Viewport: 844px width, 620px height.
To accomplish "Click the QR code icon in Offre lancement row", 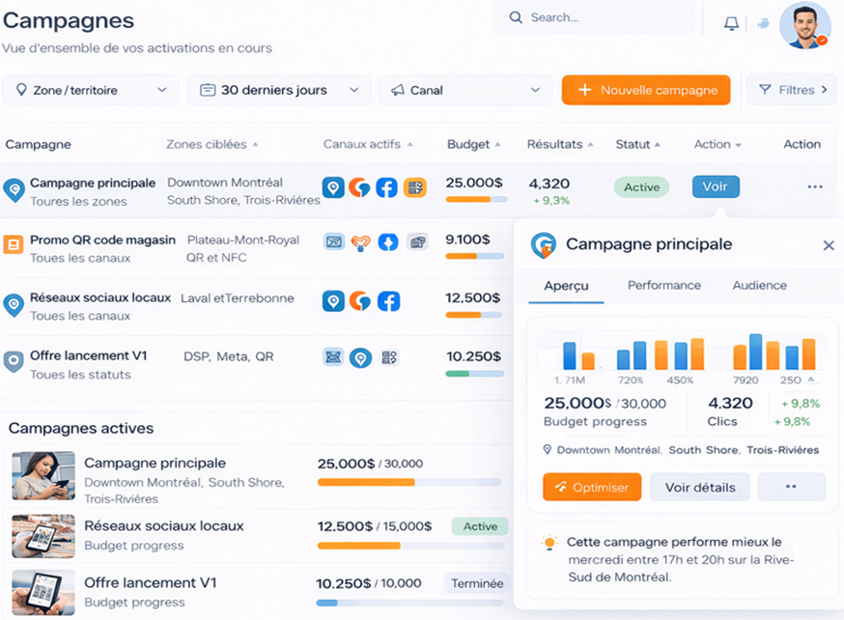I will tap(389, 357).
